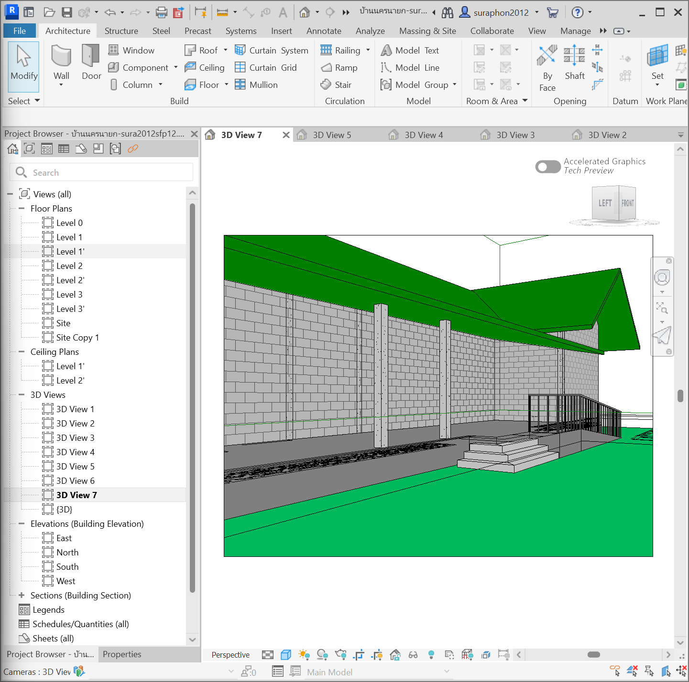Open the sun path settings icon
The width and height of the screenshot is (689, 682).
(x=304, y=655)
